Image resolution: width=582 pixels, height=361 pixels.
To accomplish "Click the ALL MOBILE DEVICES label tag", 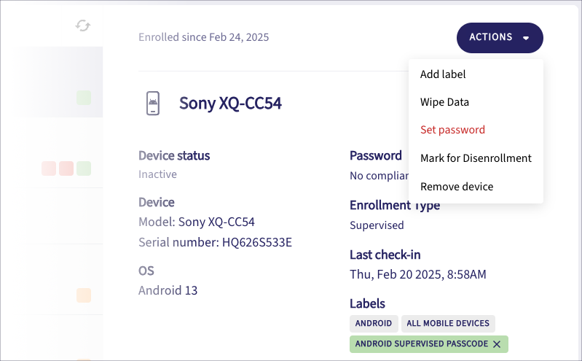I will coord(448,324).
